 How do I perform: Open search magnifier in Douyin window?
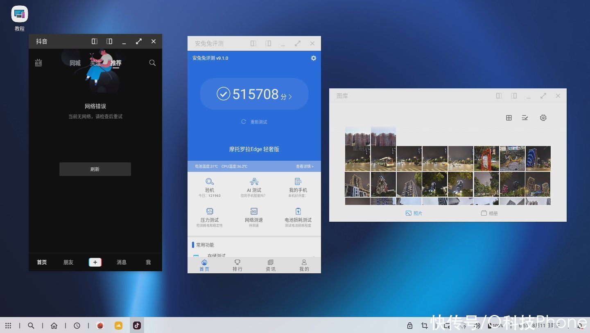pos(152,63)
